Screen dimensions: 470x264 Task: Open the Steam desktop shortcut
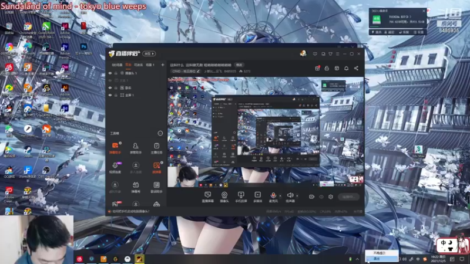28,151
